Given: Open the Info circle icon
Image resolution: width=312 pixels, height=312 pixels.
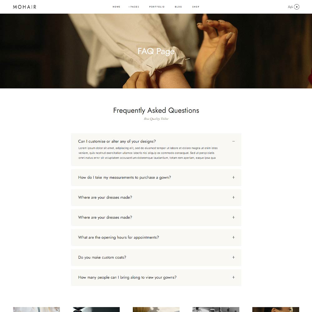Looking at the screenshot, I should [296, 7].
